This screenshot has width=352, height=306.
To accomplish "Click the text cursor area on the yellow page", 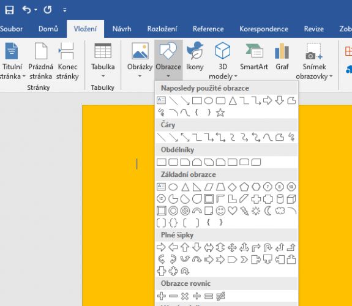I will 137,163.
